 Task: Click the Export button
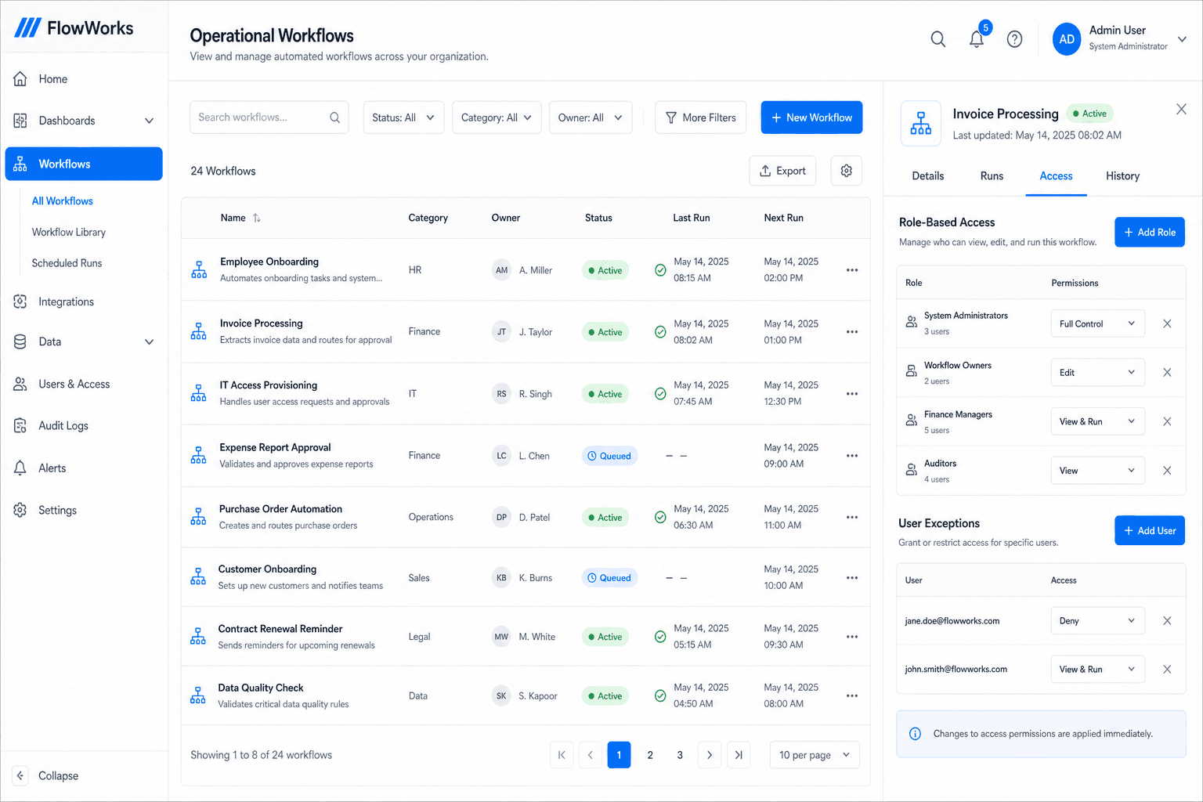(782, 171)
